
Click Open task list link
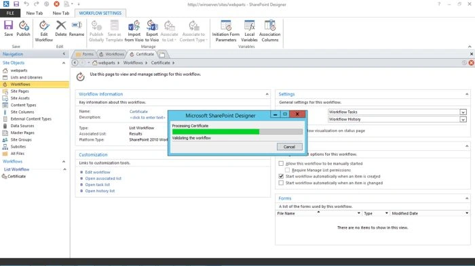pos(97,185)
